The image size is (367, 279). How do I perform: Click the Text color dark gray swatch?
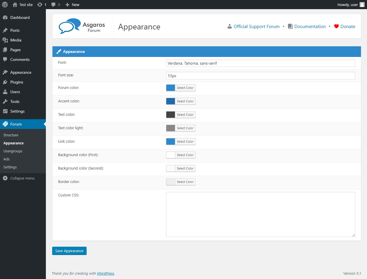click(x=171, y=115)
